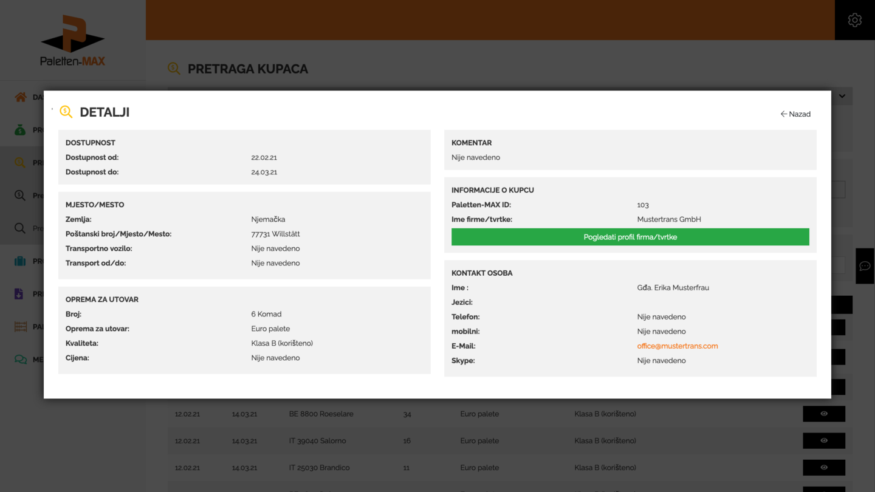
Task: Click the briefcase icon in sidebar
Action: point(21,261)
